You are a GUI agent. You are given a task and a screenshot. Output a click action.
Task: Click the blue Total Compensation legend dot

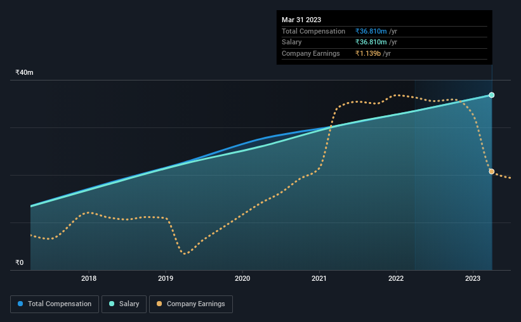pos(20,304)
